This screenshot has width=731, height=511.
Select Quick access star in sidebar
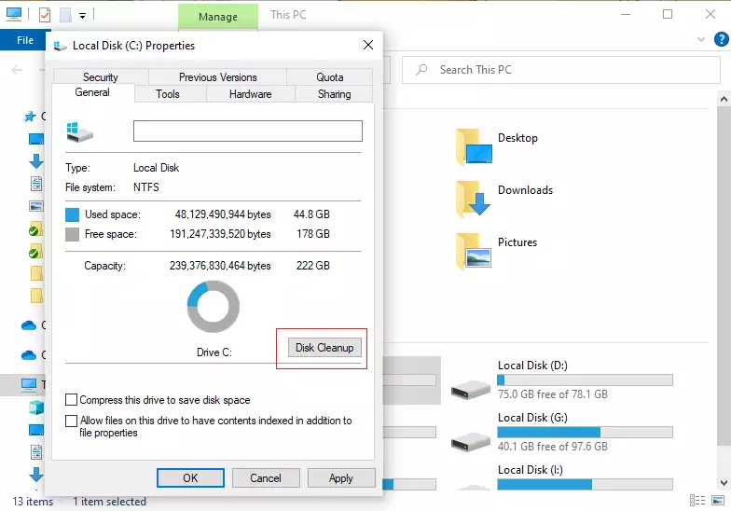pyautogui.click(x=30, y=116)
